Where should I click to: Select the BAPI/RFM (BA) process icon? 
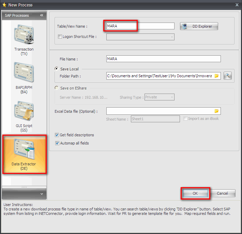click(24, 77)
